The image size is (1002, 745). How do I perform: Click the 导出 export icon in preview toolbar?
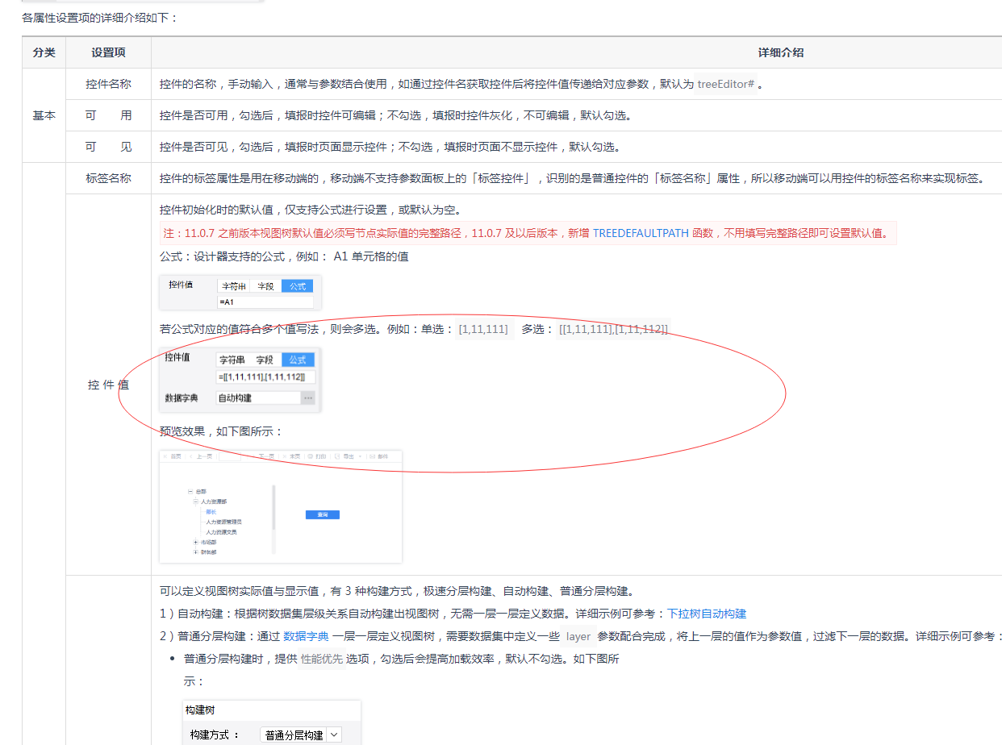click(348, 456)
